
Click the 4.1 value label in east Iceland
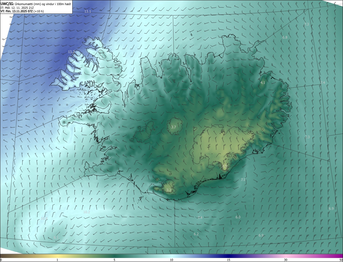point(263,83)
